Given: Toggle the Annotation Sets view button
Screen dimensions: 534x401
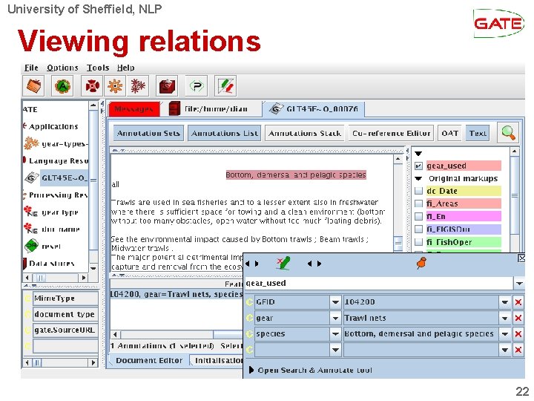Looking at the screenshot, I should point(148,133).
